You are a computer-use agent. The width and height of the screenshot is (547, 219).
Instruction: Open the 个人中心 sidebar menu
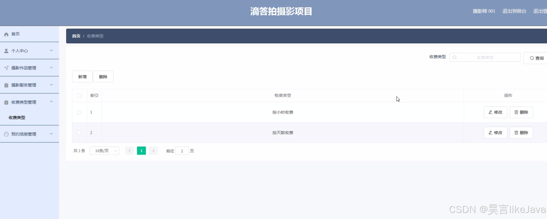pyautogui.click(x=29, y=51)
